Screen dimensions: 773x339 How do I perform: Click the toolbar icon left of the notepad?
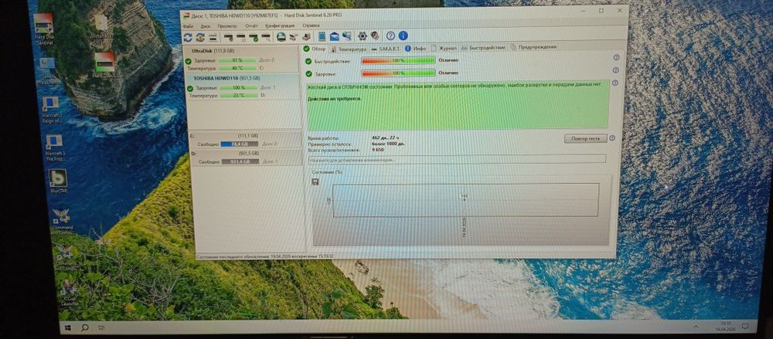(x=307, y=36)
